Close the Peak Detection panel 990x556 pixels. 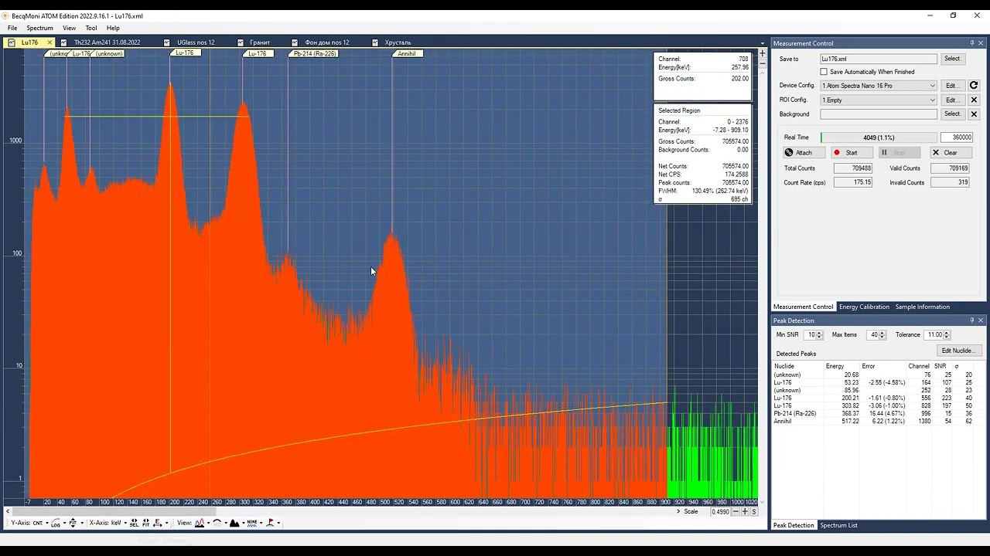981,320
